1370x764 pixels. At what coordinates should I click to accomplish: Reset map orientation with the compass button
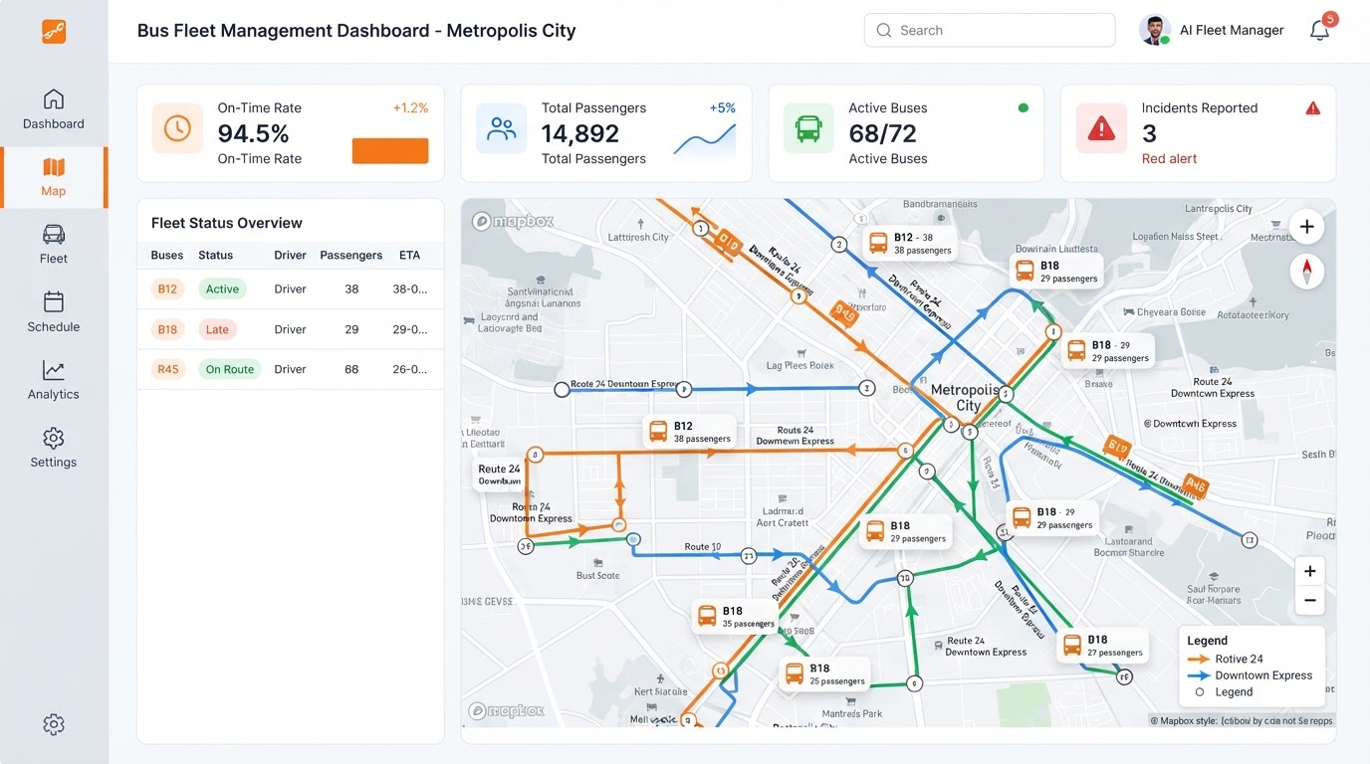tap(1307, 271)
